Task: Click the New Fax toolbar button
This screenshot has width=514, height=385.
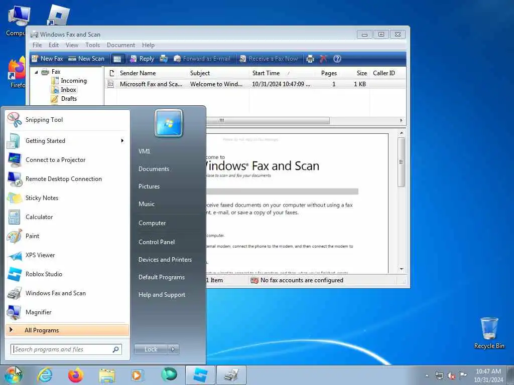Action: point(47,59)
